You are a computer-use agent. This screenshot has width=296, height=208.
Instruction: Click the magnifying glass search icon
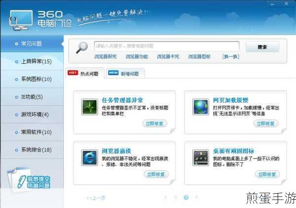click(x=82, y=47)
